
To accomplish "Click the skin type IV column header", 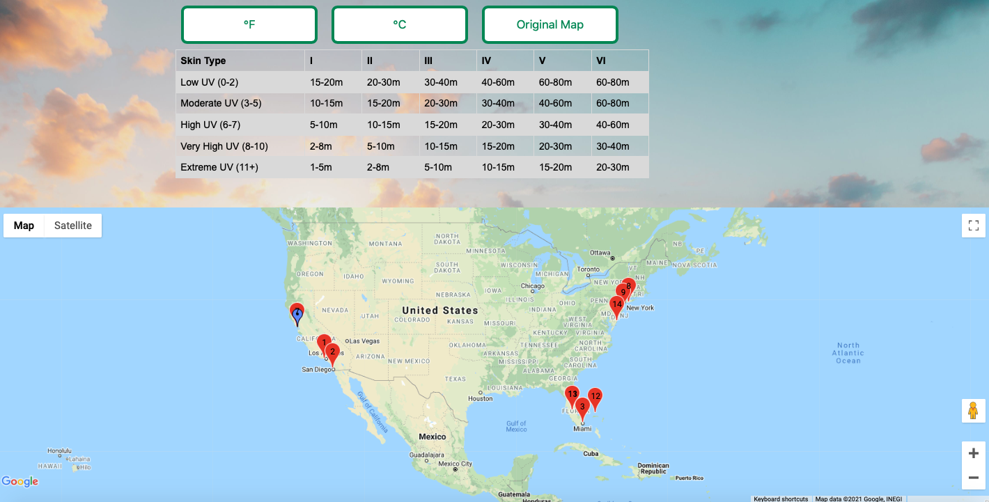I will 505,61.
